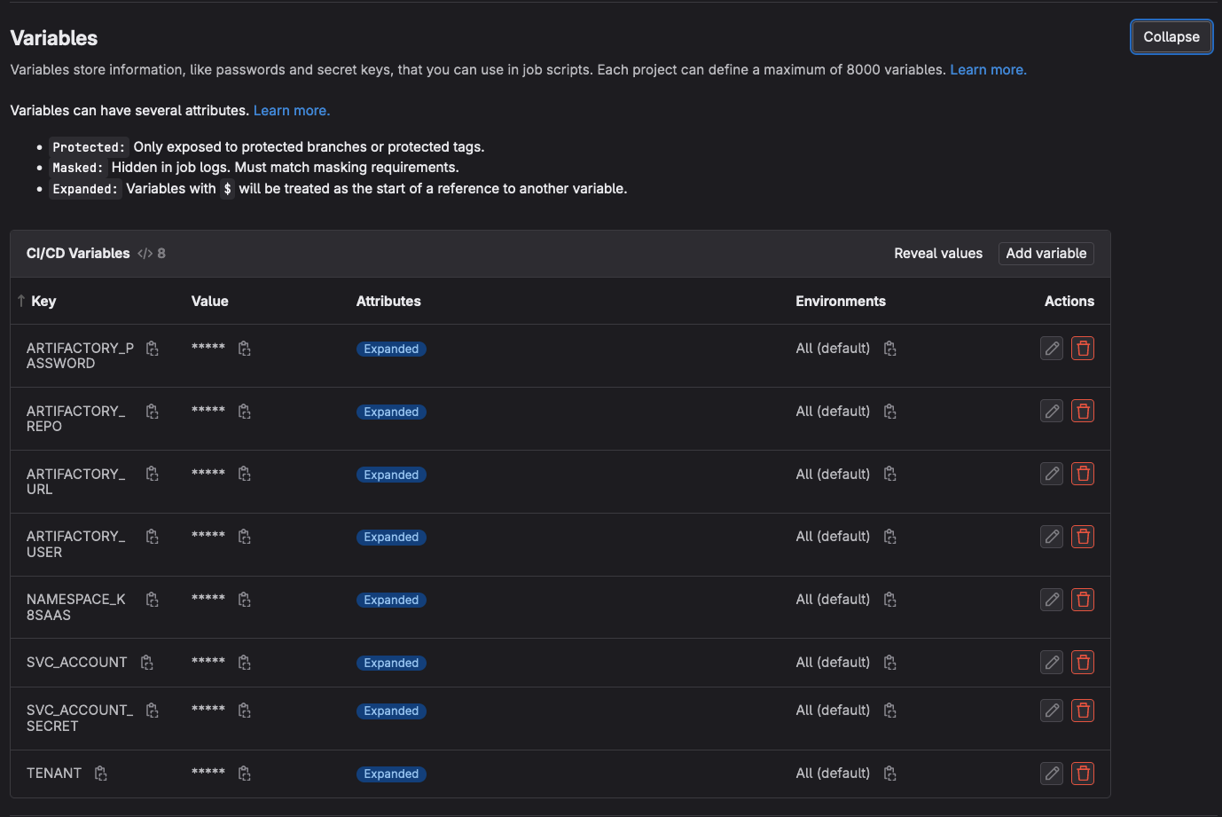Copy the ARTIFACTORY_PASSWORD value

click(x=245, y=349)
